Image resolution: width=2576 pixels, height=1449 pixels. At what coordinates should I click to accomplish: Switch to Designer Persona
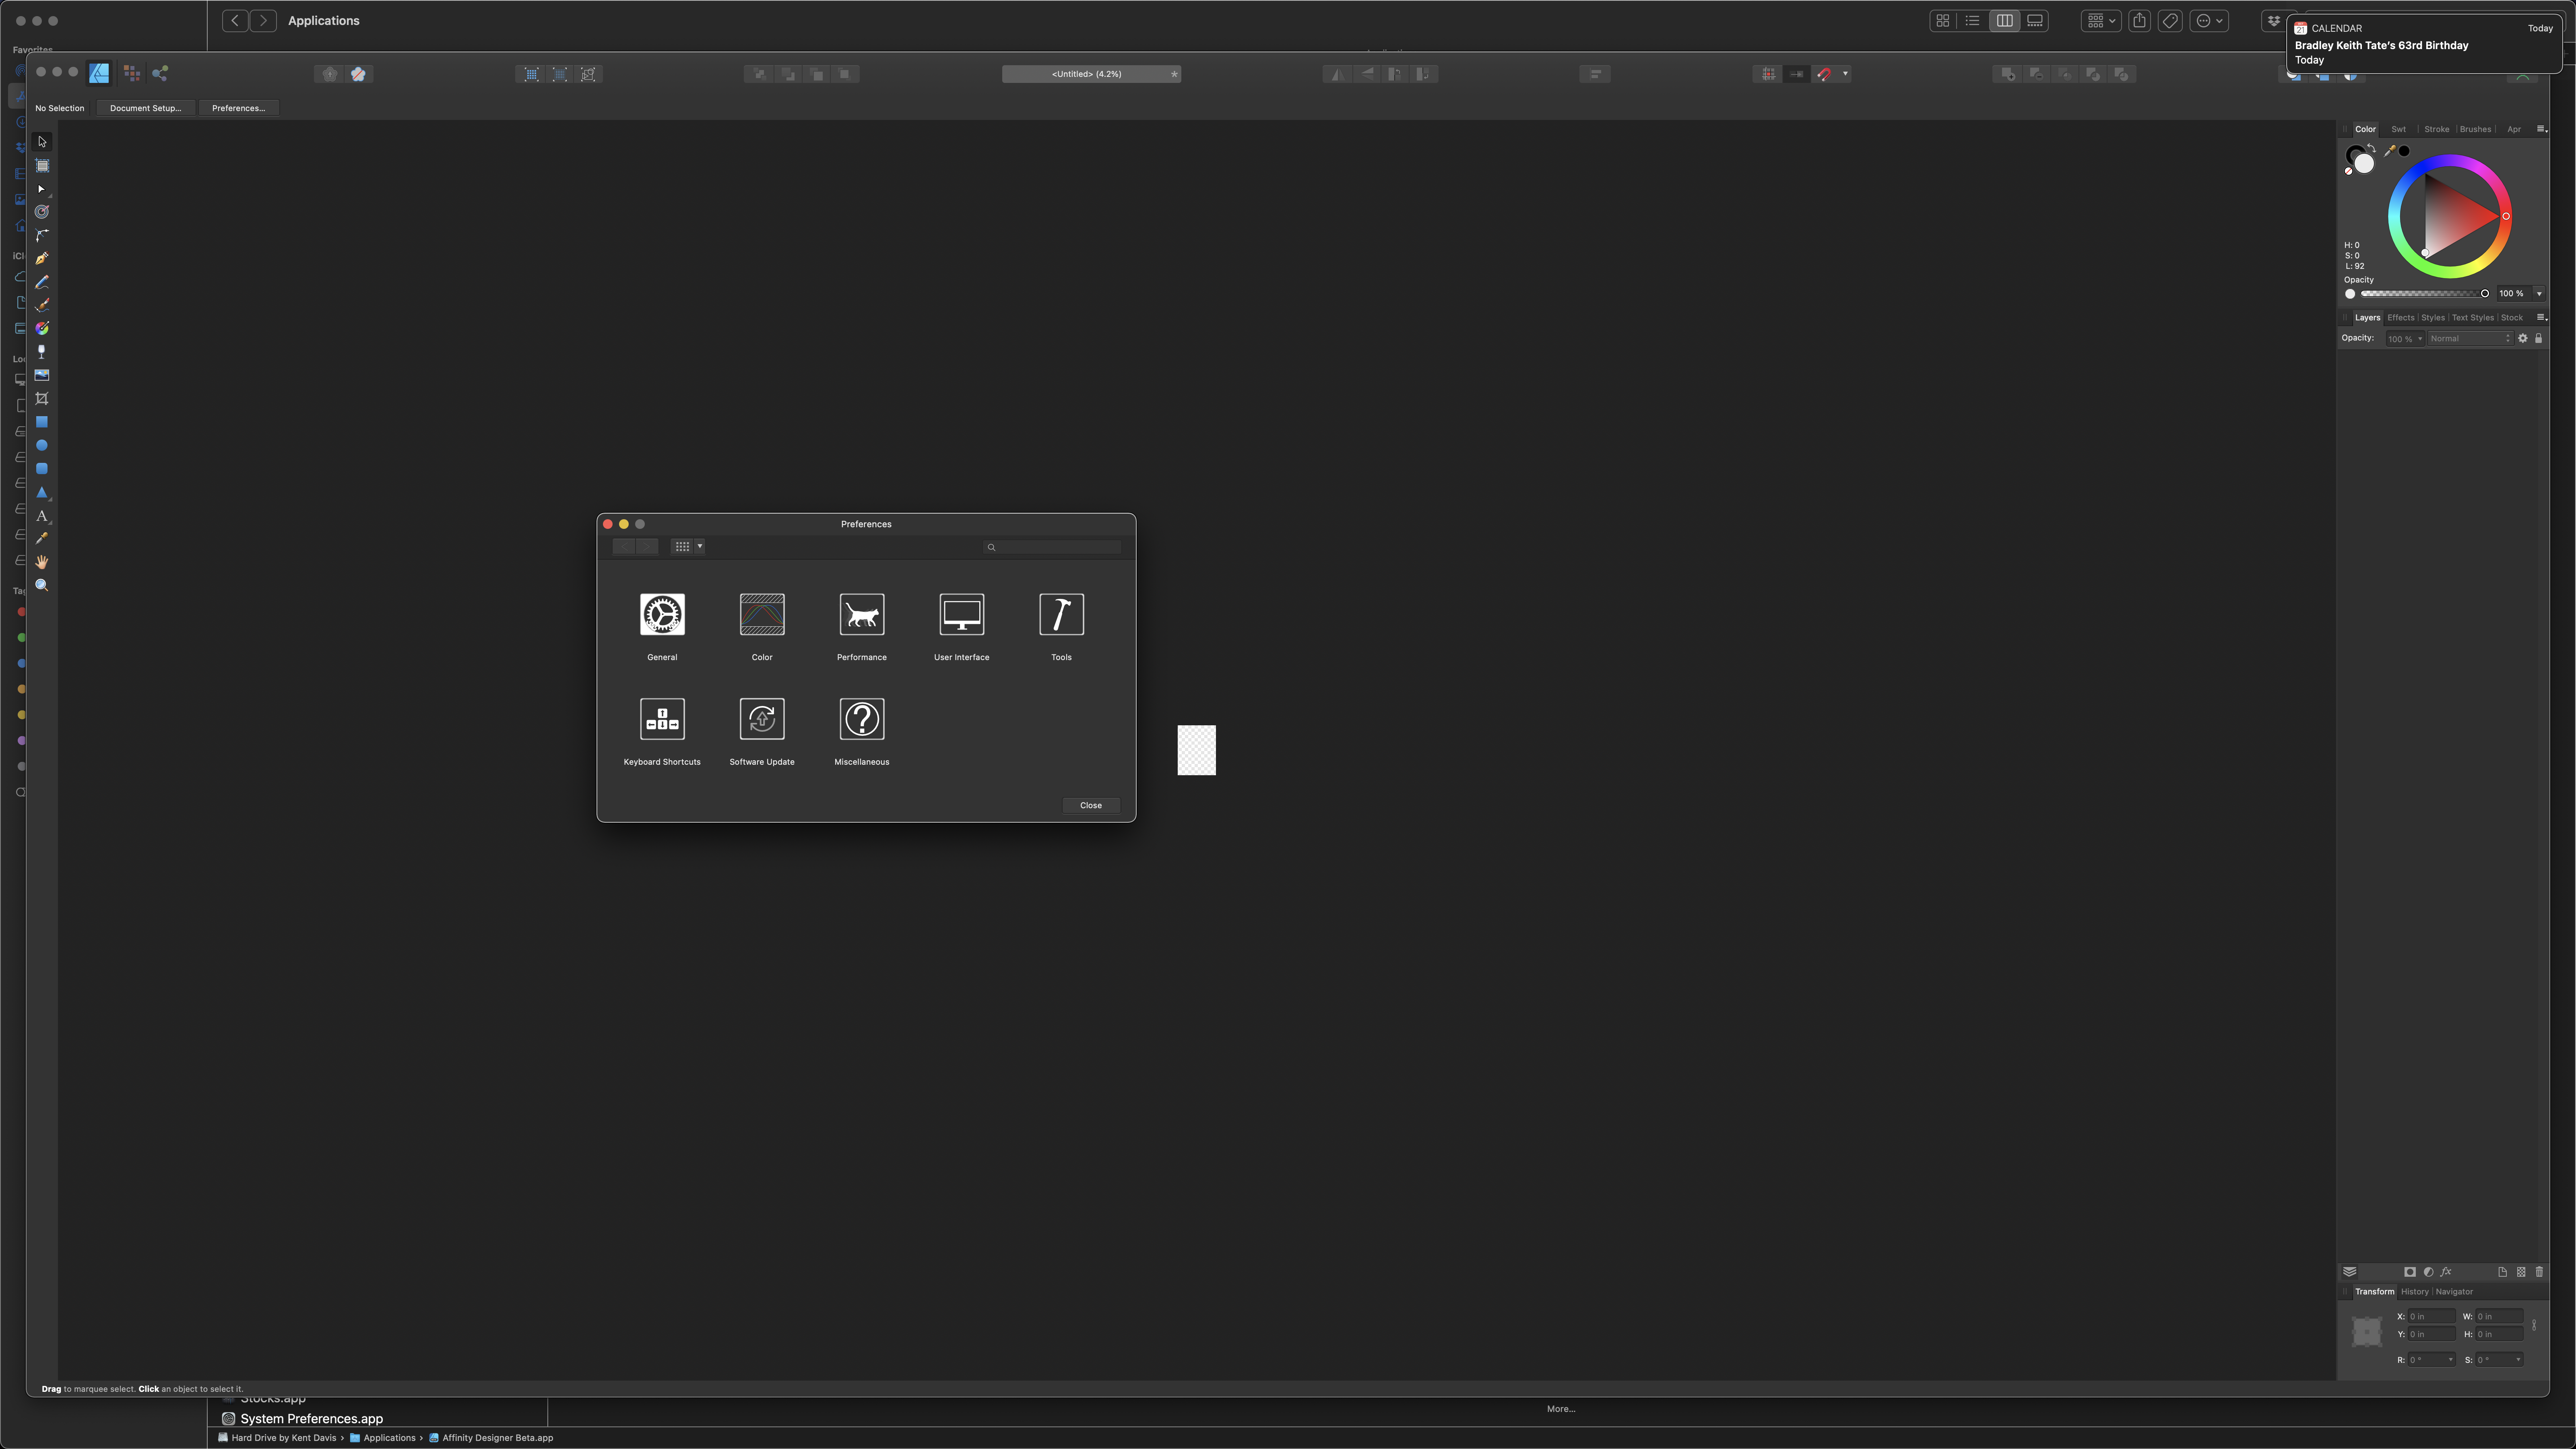(99, 73)
